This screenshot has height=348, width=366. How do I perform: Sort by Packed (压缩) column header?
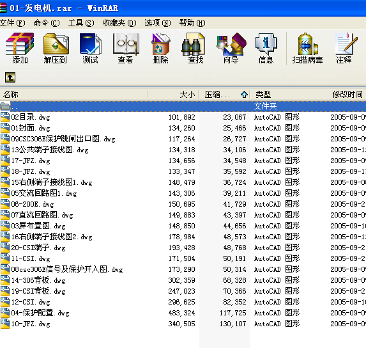pos(224,95)
